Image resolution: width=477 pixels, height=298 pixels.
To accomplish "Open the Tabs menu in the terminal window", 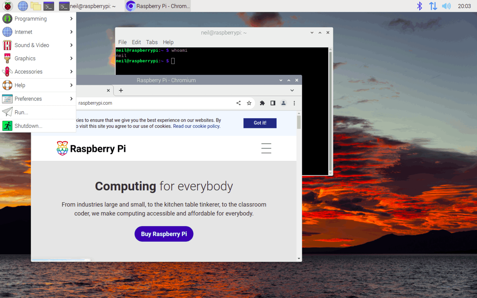I will point(152,42).
